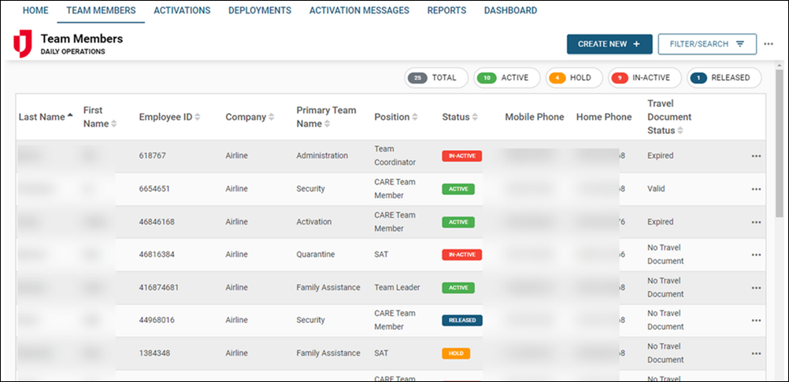Click the red In-Active badge for employee 46816384

tap(461, 255)
